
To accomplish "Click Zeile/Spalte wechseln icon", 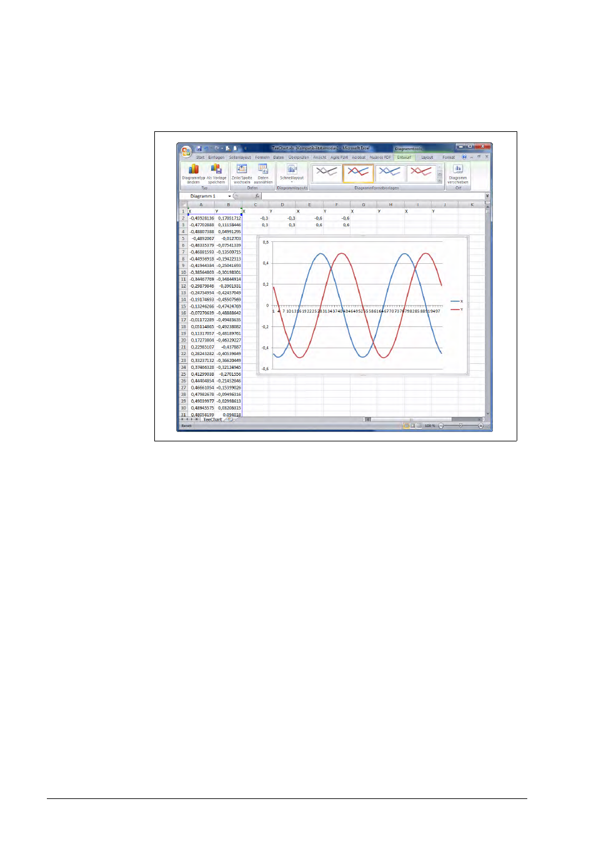I will pos(242,169).
